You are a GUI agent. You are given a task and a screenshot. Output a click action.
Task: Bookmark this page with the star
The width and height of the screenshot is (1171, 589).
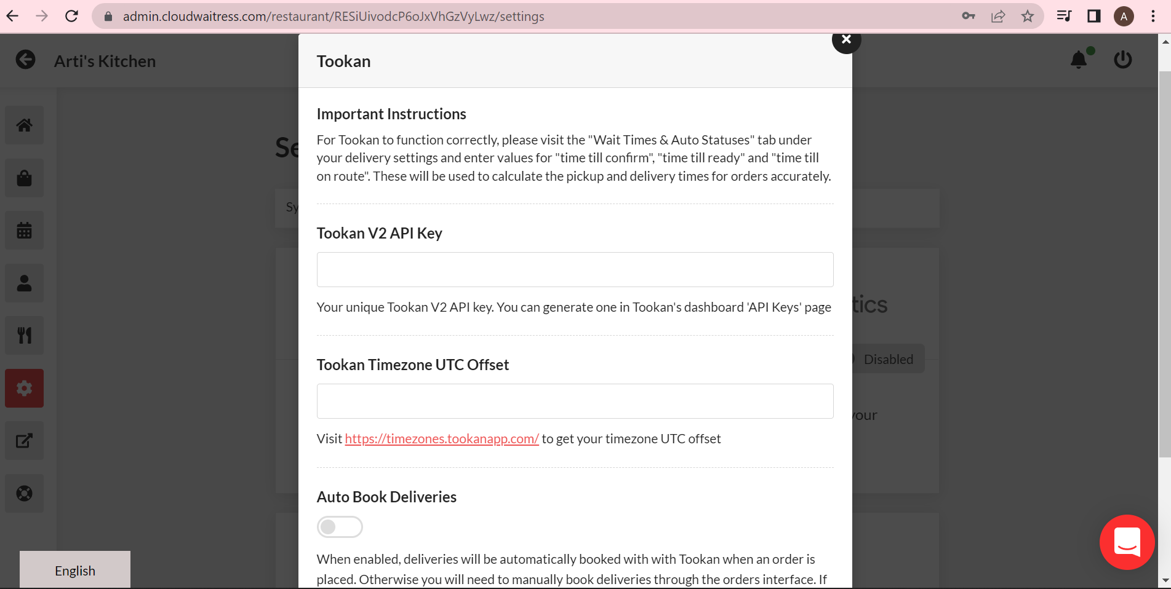click(1027, 16)
